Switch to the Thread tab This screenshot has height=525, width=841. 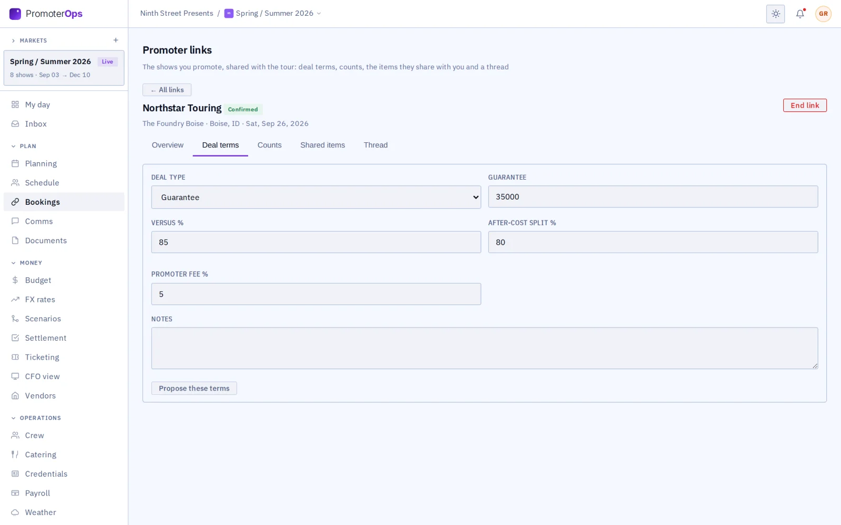point(376,145)
